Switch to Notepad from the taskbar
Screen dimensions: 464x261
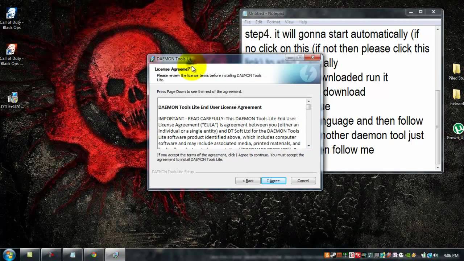tap(72, 255)
